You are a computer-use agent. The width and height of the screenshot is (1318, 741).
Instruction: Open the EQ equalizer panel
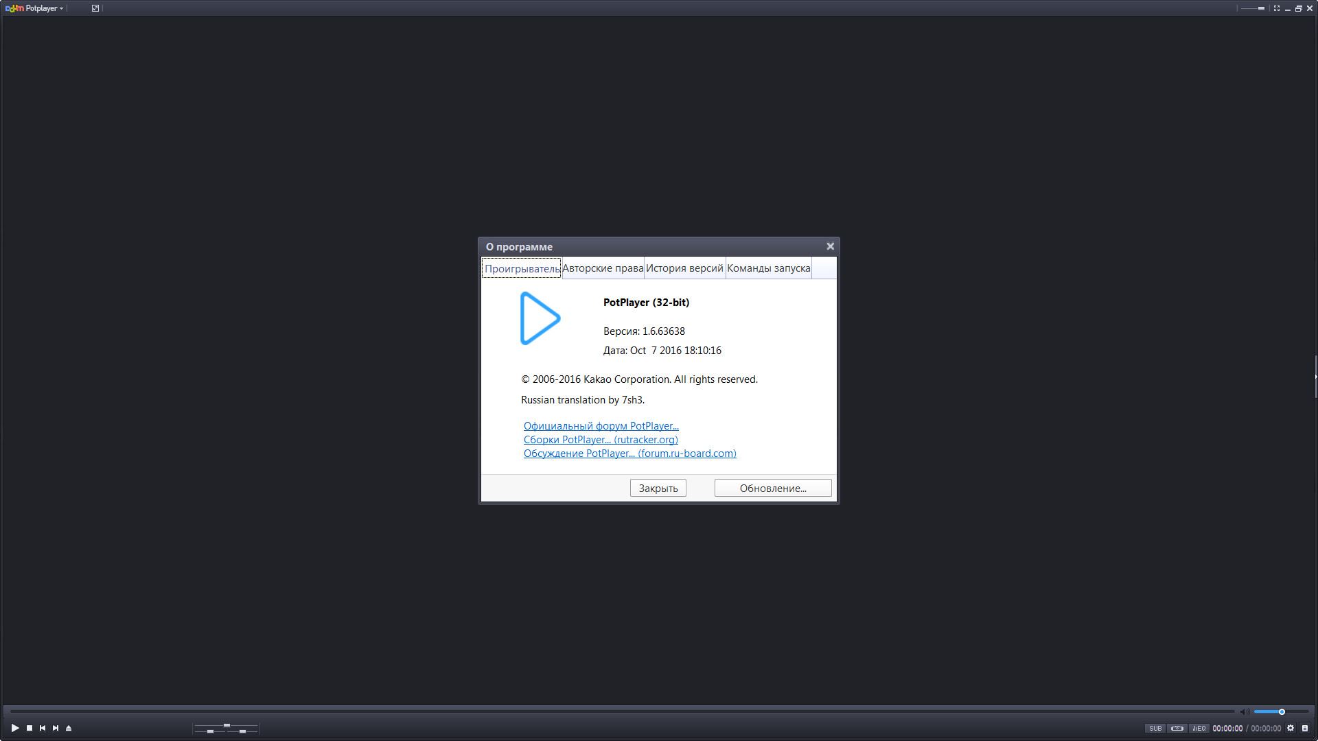[1199, 729]
